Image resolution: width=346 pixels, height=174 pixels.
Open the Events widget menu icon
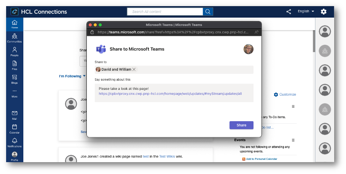[x=293, y=140]
